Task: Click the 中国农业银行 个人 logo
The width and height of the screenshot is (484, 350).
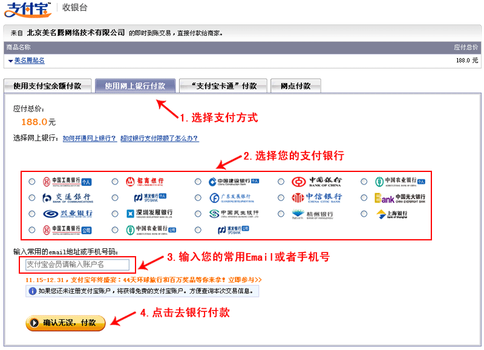Action: tap(400, 182)
